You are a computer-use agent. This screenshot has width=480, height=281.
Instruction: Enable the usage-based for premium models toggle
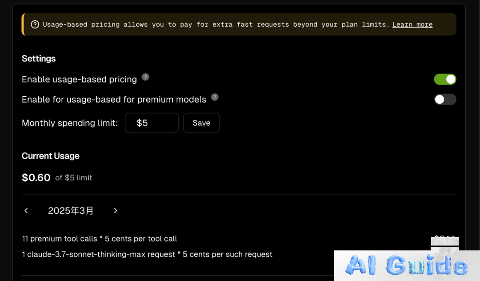pos(445,100)
